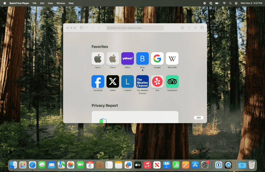
Task: Open Mail from the Dock
Action: pyautogui.click(x=51, y=165)
